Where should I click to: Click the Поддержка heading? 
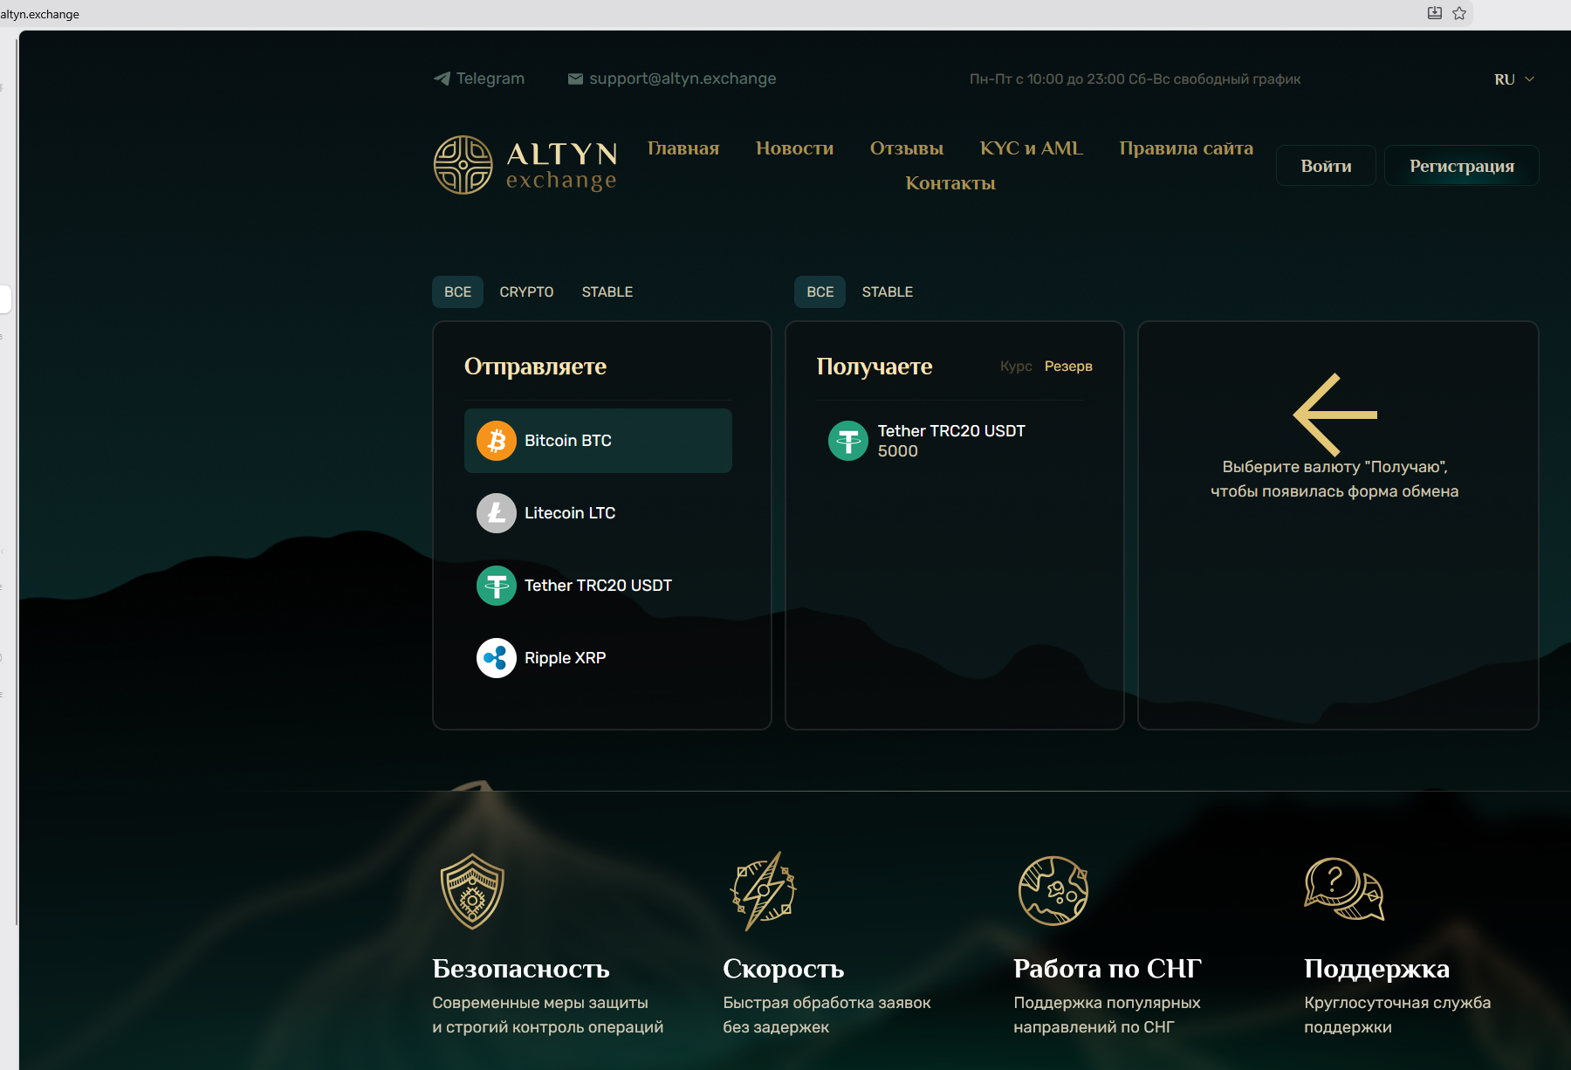pyautogui.click(x=1377, y=969)
